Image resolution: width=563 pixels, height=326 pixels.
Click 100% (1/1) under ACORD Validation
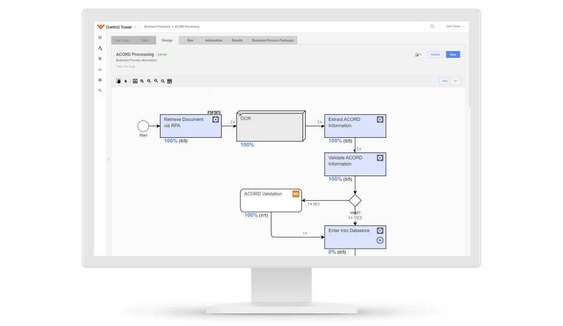tap(256, 215)
